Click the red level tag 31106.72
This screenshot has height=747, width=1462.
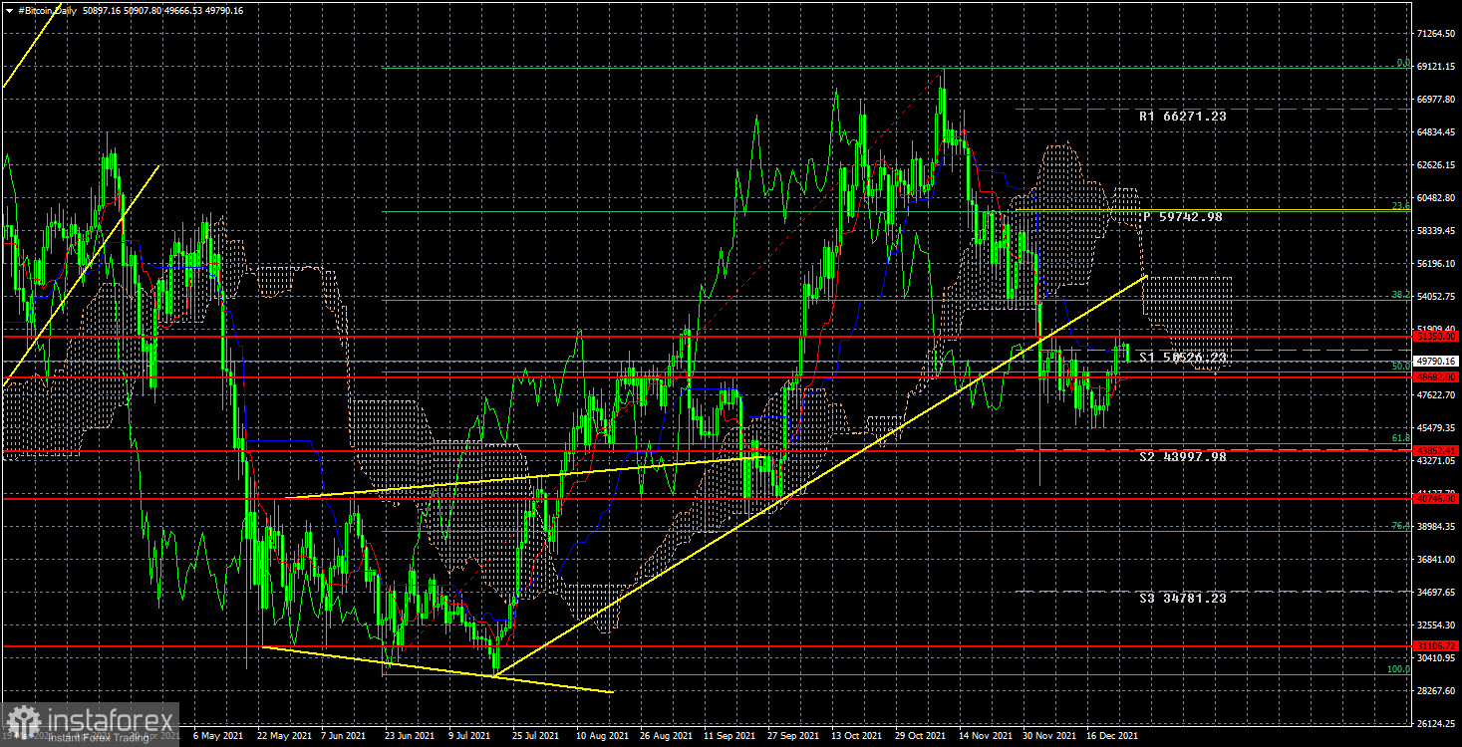coord(1436,646)
